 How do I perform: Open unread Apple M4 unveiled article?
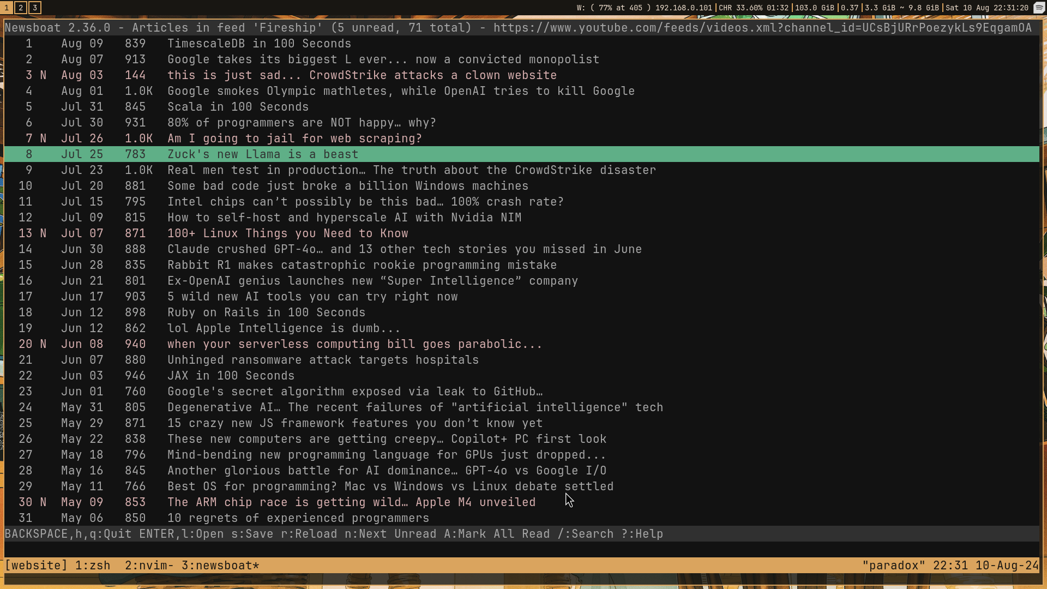click(x=521, y=502)
